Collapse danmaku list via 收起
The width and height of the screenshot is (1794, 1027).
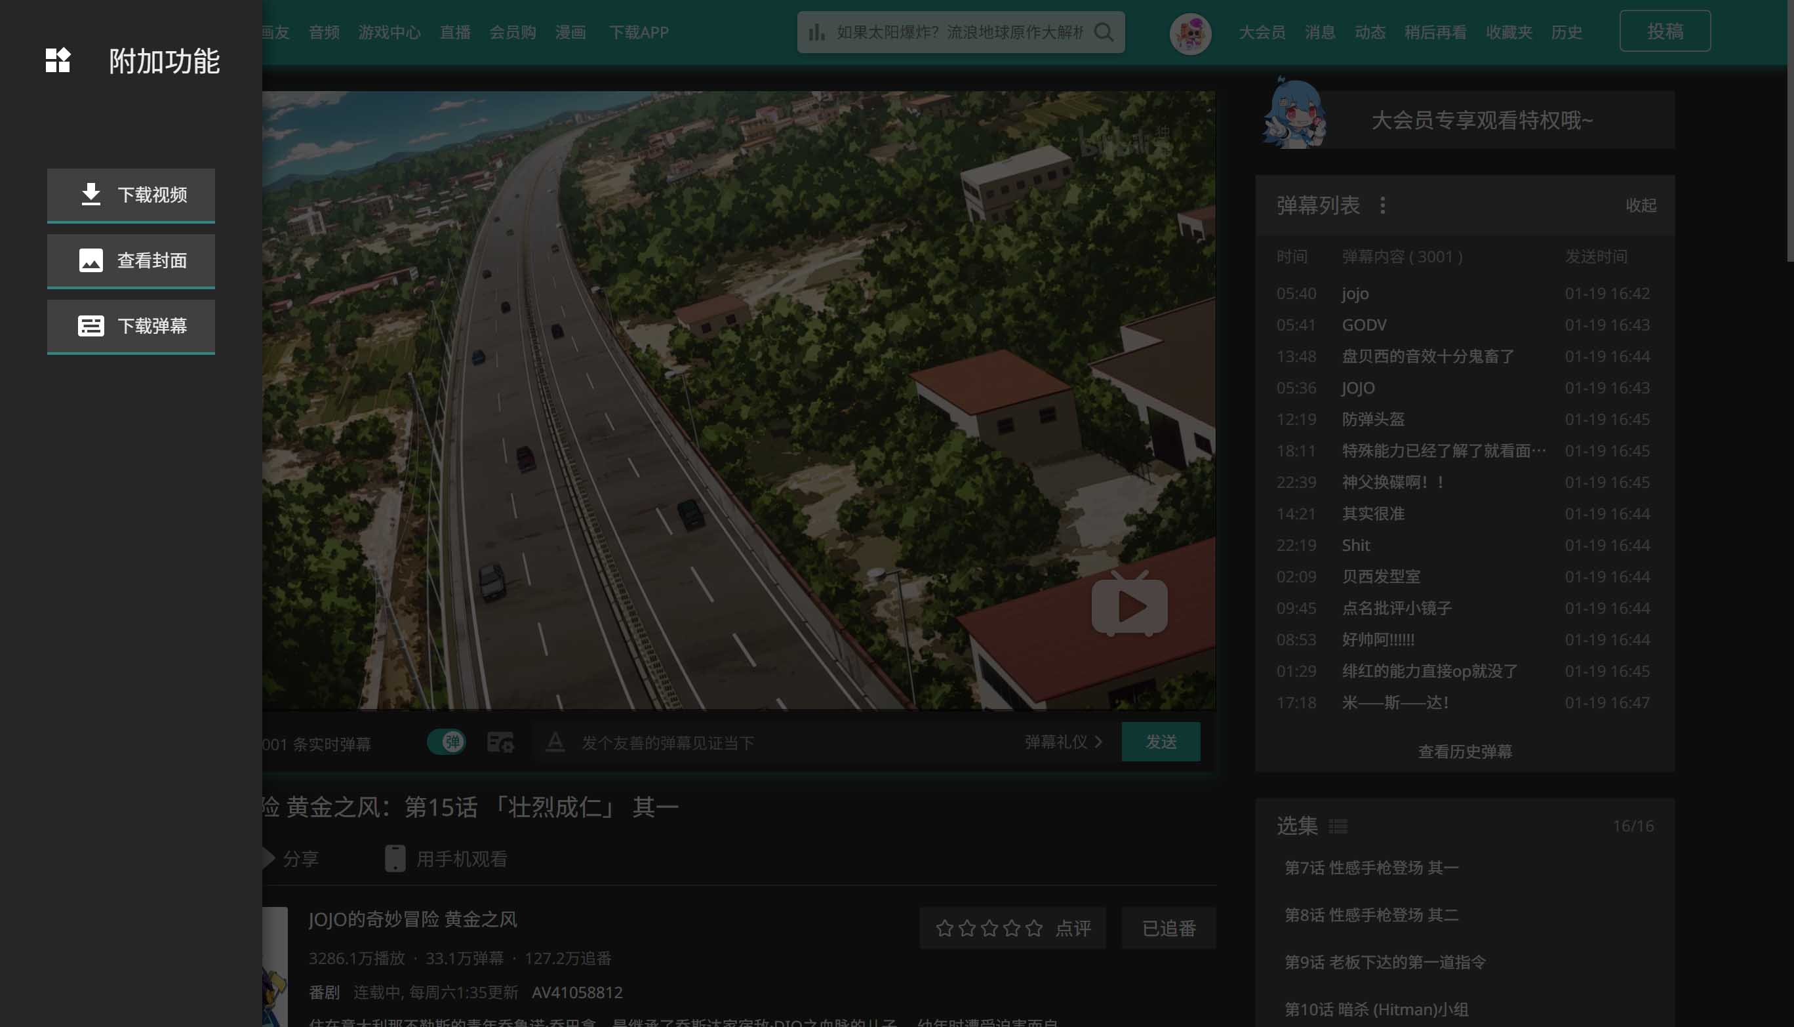click(1641, 205)
